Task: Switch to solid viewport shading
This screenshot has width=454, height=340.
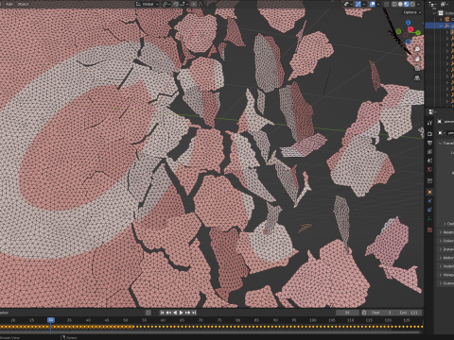Action: point(400,4)
